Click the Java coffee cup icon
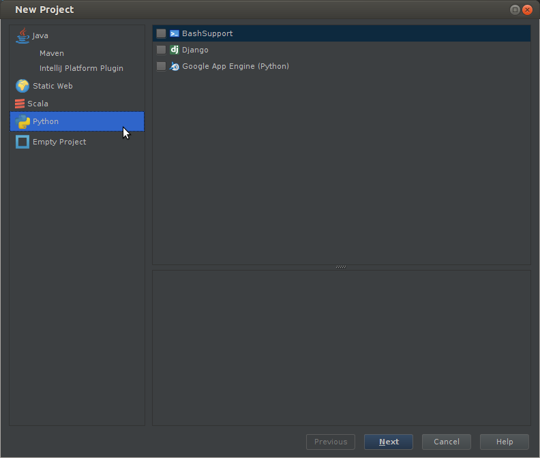540x458 pixels. tap(22, 36)
